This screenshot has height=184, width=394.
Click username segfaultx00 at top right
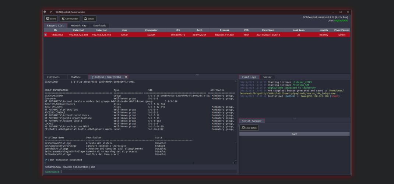341,21
